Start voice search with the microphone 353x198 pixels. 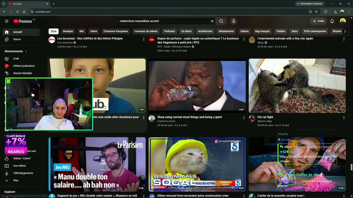[x=234, y=21]
